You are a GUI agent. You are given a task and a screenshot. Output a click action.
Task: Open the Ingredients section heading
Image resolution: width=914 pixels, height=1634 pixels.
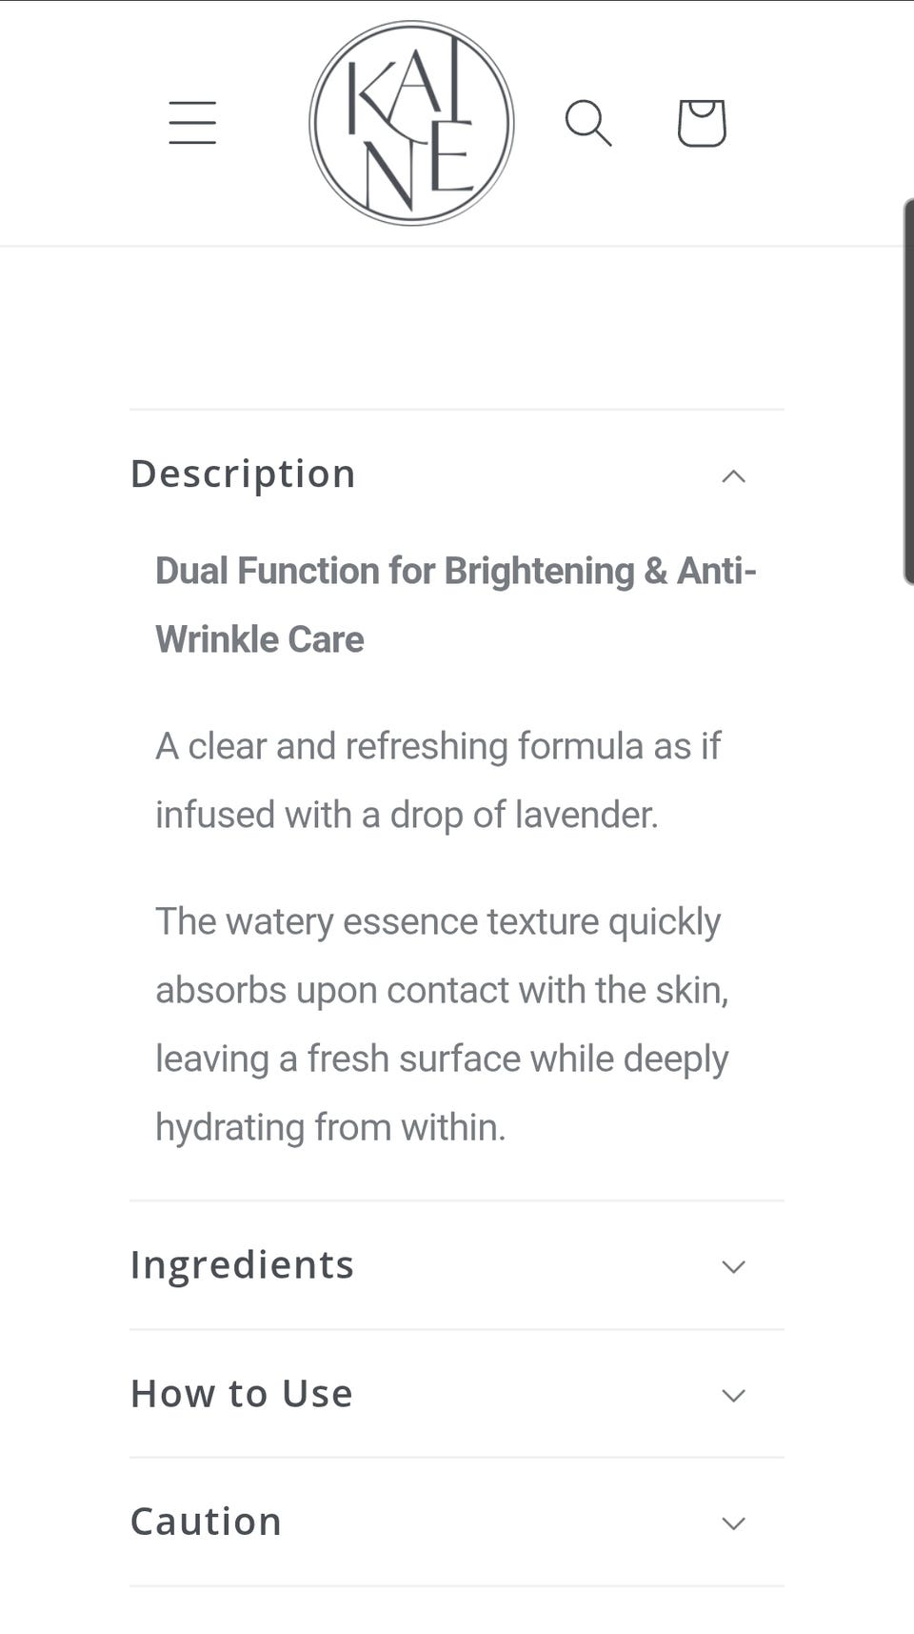tap(242, 1264)
